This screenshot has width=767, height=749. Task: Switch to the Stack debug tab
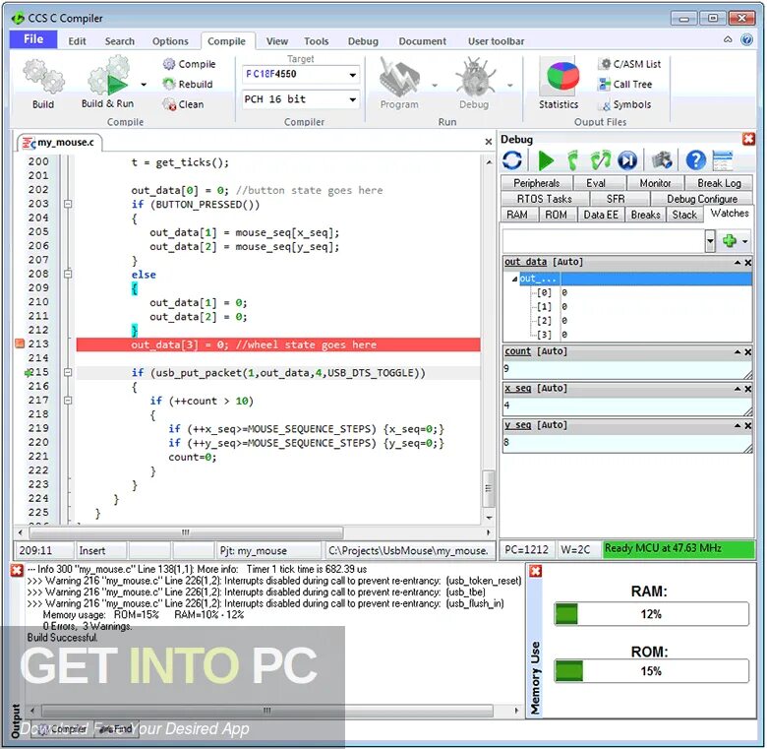point(683,215)
